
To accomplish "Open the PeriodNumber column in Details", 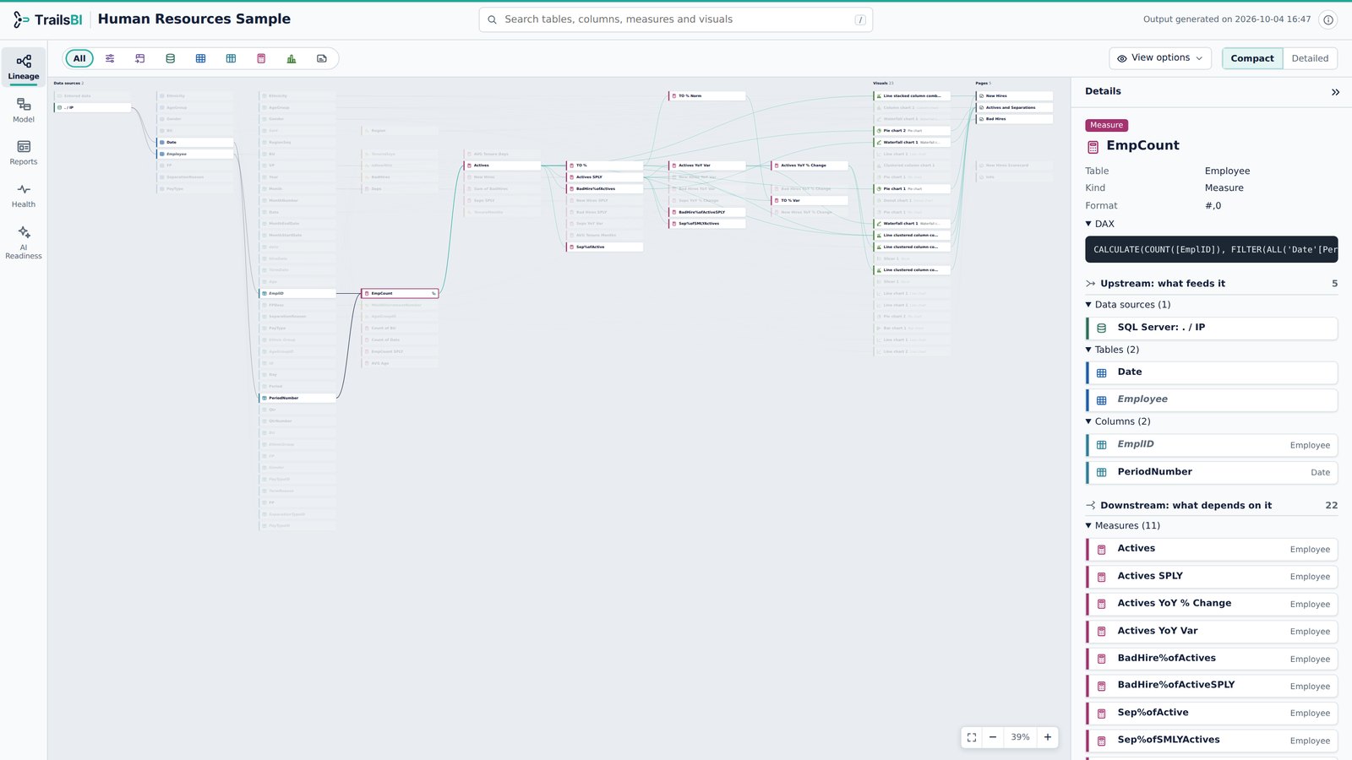I will tap(1212, 472).
